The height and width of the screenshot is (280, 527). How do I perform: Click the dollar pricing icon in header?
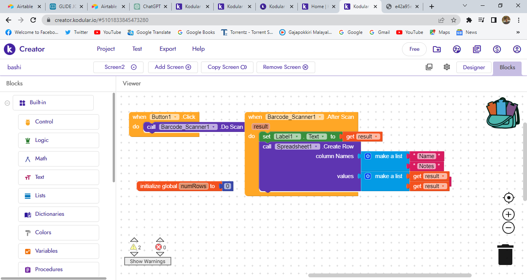(497, 49)
